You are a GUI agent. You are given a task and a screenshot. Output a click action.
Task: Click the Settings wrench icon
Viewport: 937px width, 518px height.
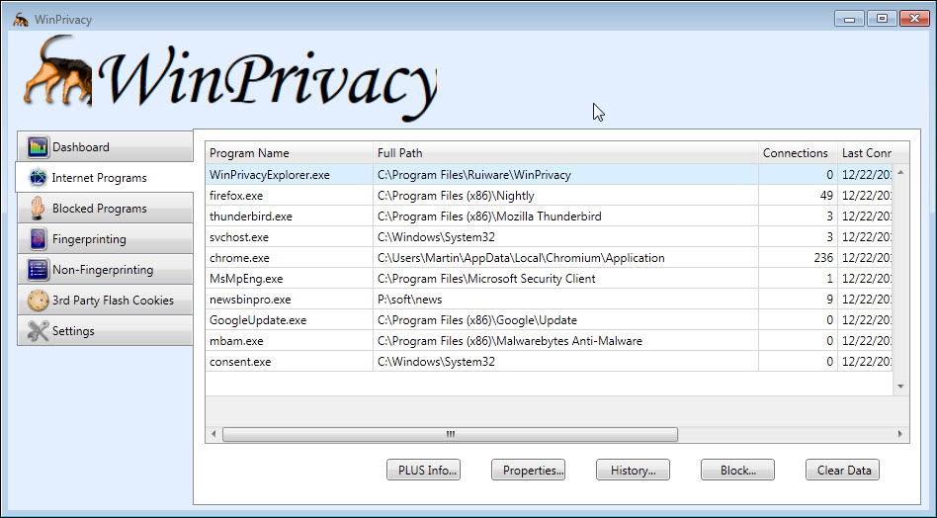click(x=38, y=330)
